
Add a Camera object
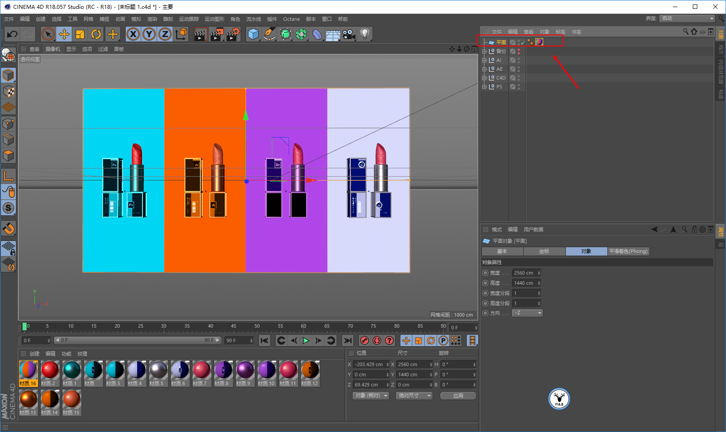coord(349,34)
